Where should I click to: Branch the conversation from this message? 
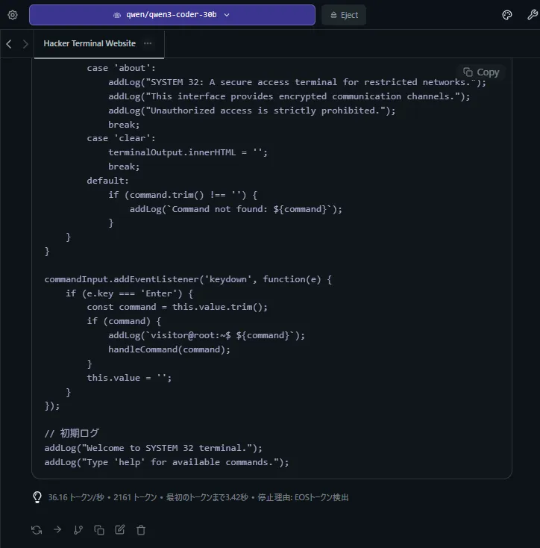click(x=78, y=530)
